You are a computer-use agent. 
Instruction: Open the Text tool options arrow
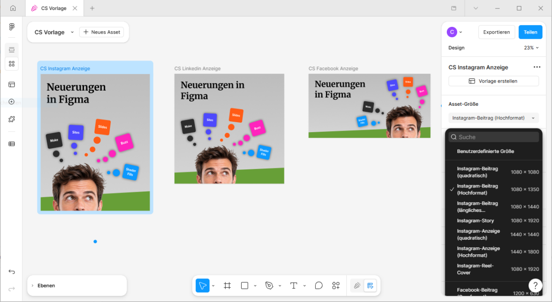point(304,285)
